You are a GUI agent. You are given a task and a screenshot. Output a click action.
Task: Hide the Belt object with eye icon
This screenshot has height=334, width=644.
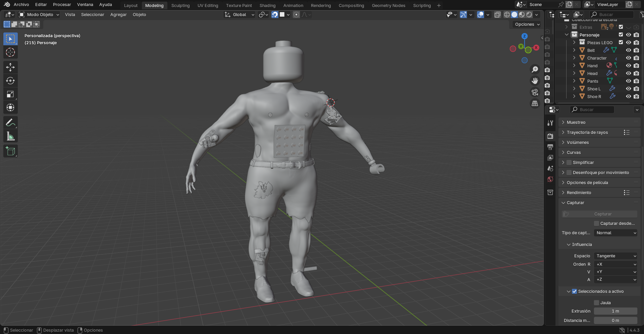point(629,50)
